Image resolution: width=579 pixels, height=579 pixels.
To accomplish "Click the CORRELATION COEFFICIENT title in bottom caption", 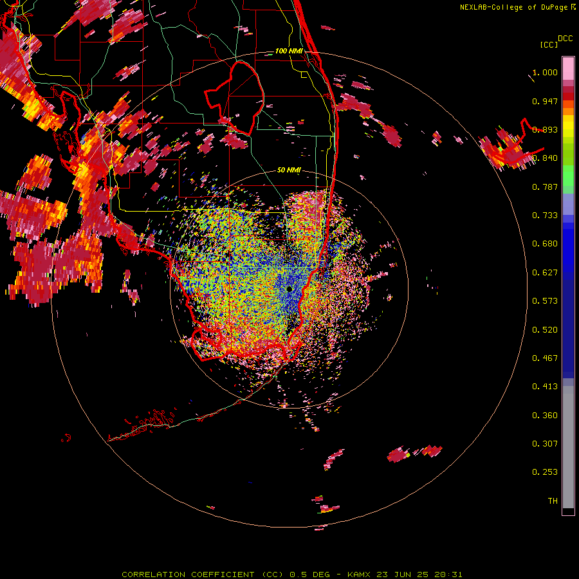I will point(188,574).
